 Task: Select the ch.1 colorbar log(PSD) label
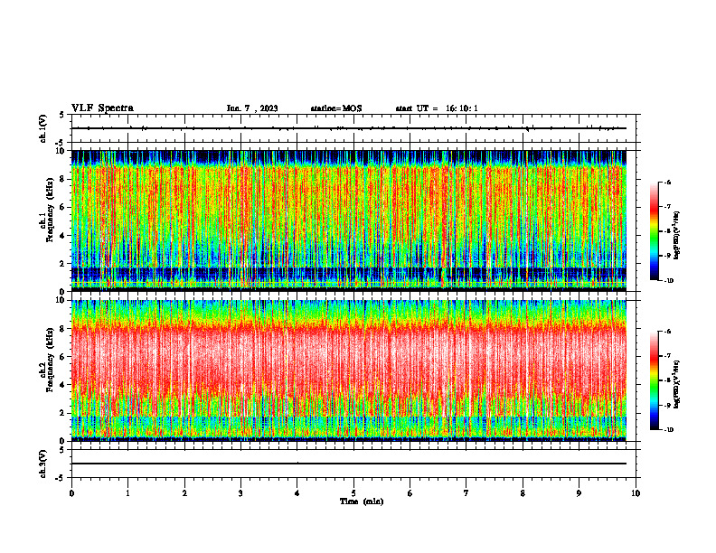[677, 236]
